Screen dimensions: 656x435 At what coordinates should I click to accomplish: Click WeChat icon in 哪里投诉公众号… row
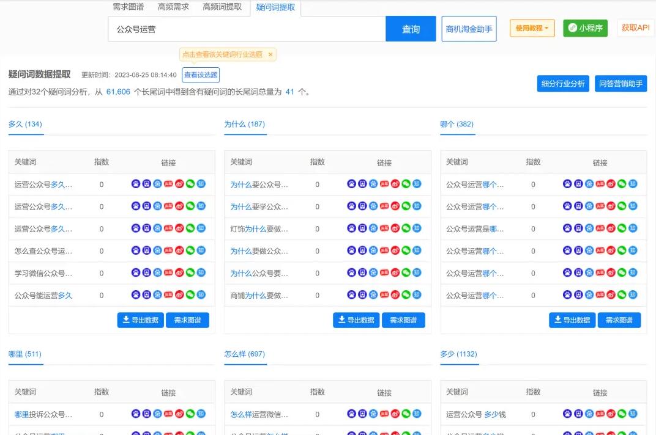point(190,414)
